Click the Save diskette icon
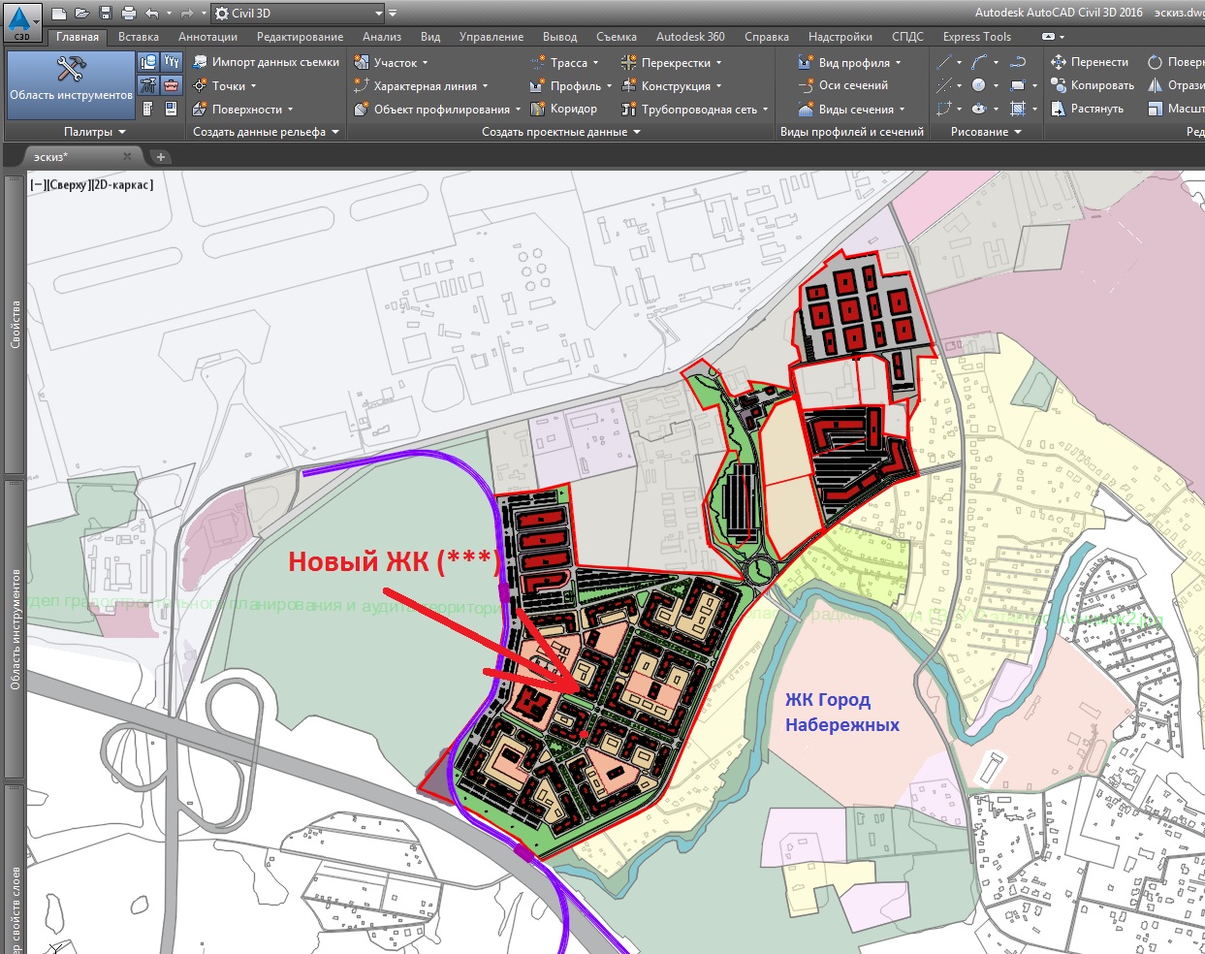 [x=105, y=14]
